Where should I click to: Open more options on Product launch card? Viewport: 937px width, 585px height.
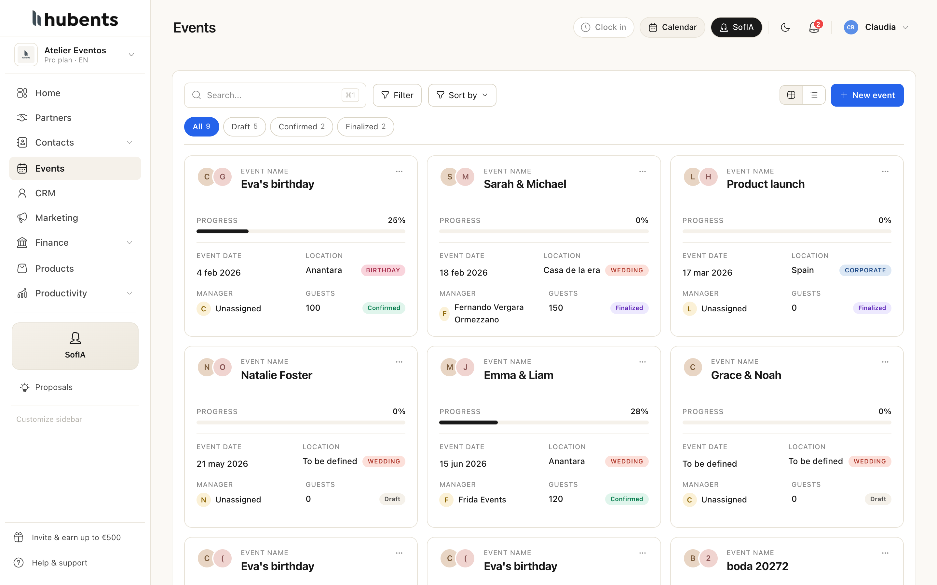tap(885, 171)
